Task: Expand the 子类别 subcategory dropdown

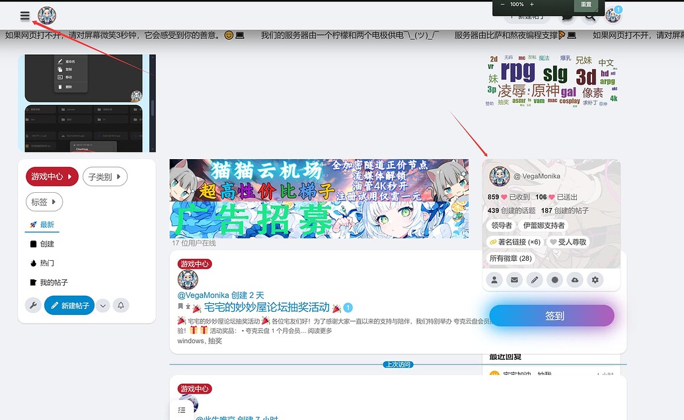Action: pyautogui.click(x=104, y=176)
